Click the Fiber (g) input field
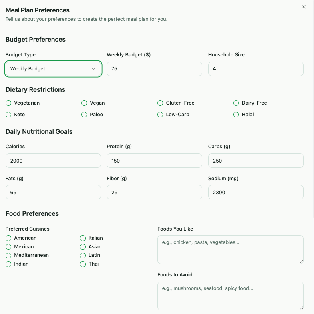Image resolution: width=314 pixels, height=314 pixels. (x=154, y=192)
